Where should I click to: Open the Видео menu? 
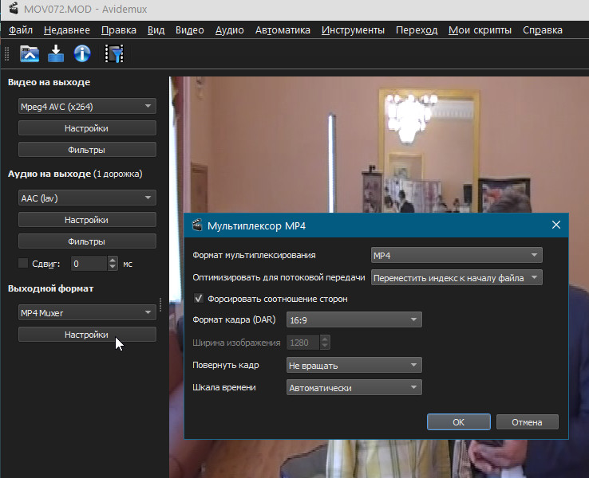[190, 30]
